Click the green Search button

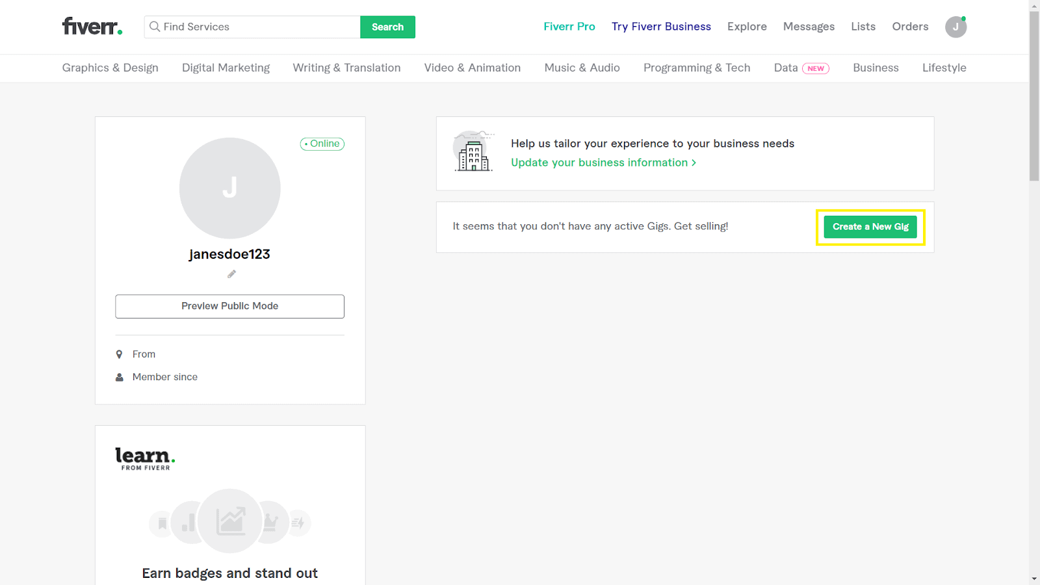click(387, 27)
